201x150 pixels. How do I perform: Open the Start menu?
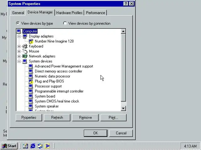[x=9, y=146]
